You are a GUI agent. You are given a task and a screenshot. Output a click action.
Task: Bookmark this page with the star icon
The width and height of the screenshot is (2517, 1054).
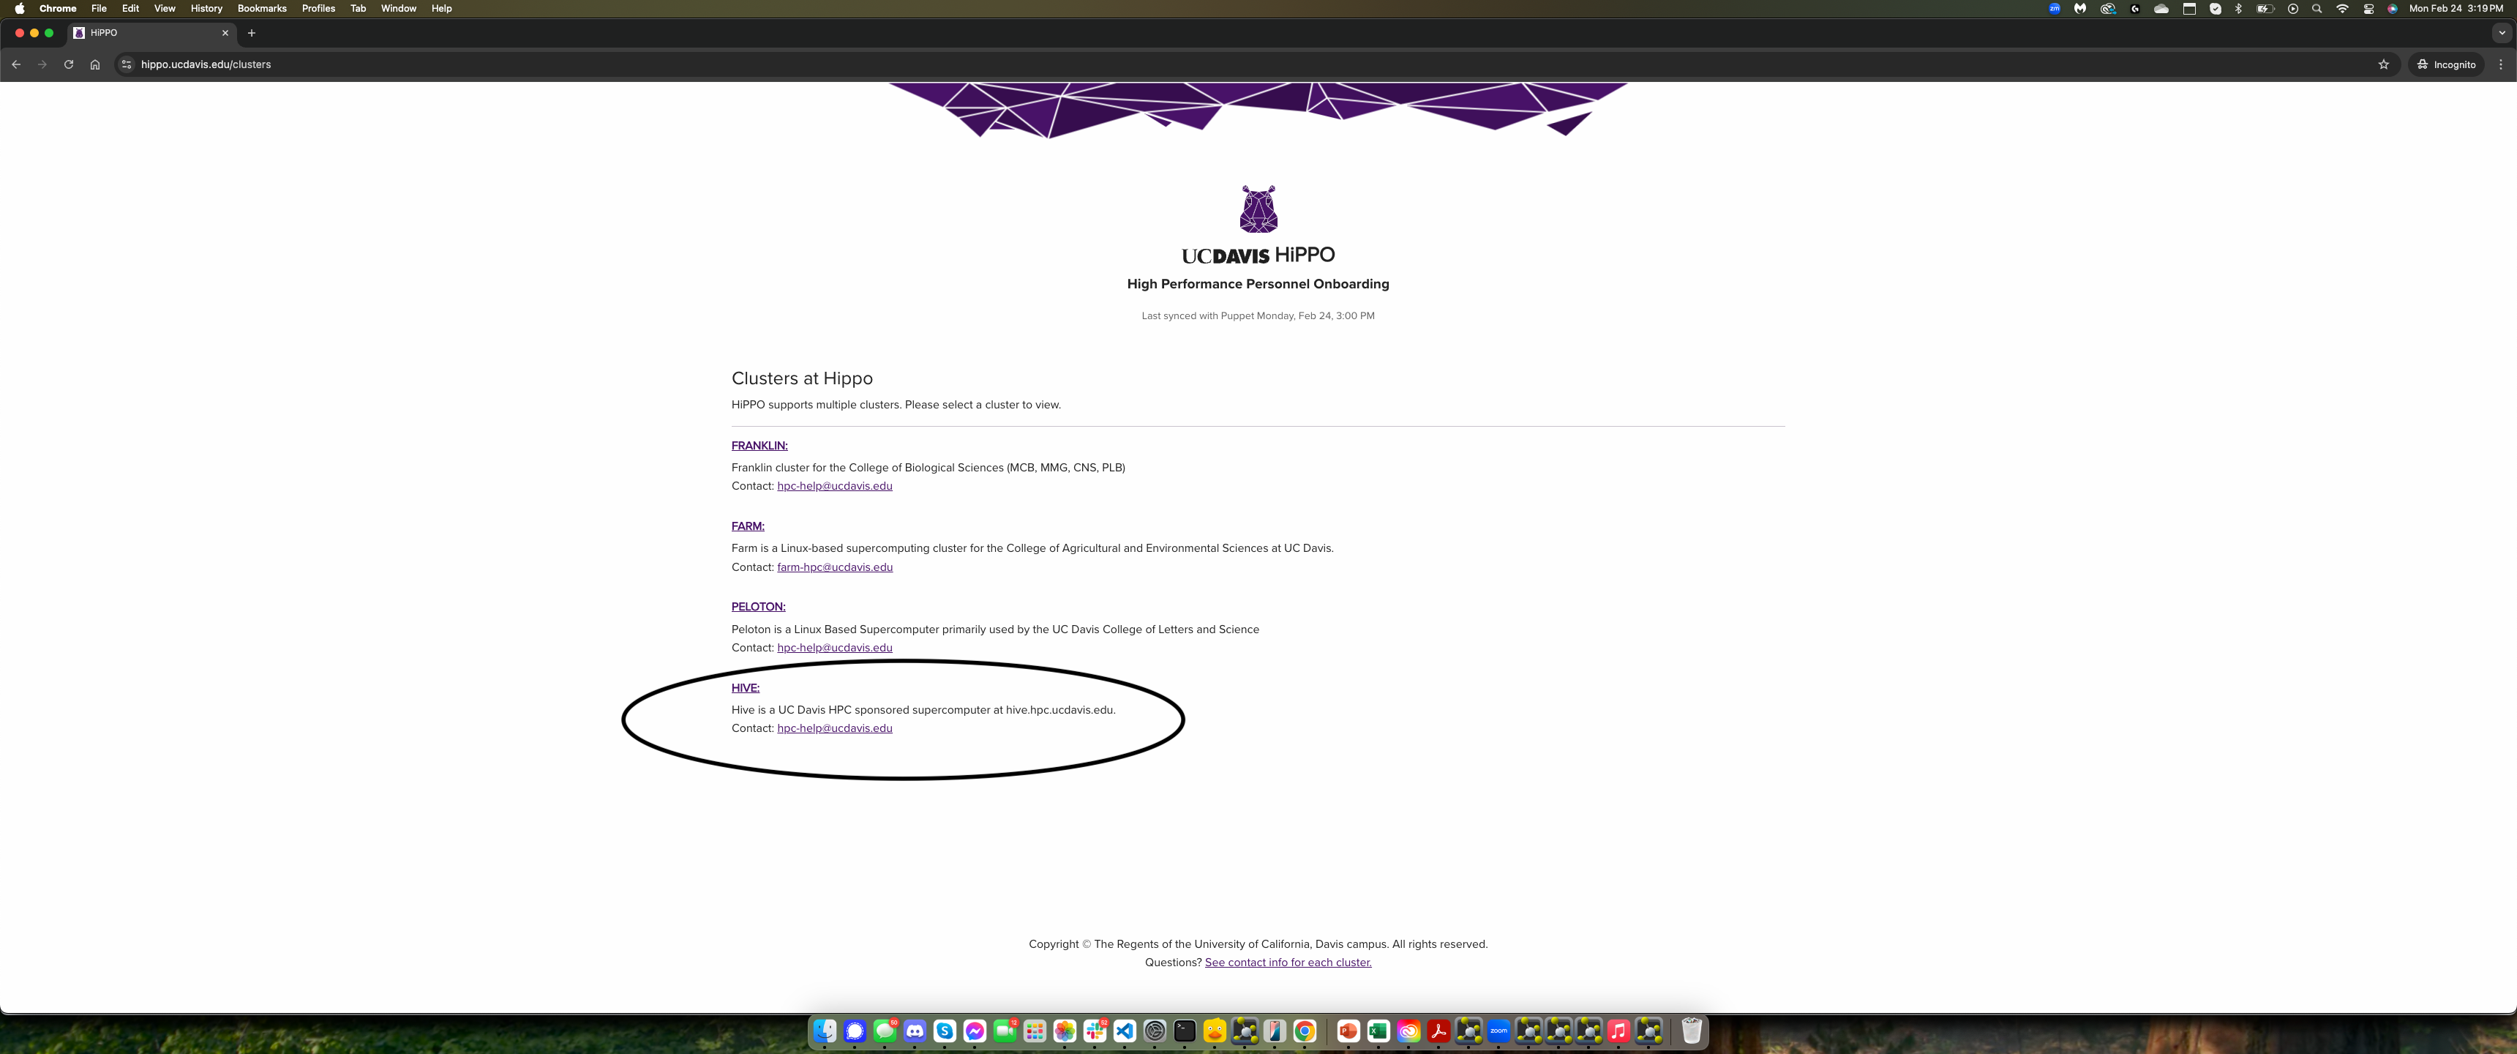click(2383, 64)
